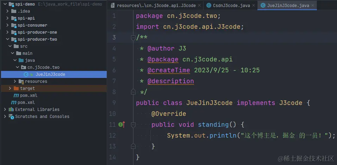The height and width of the screenshot is (165, 337).
Task: Click Maven icon of nested pom.xml
Action: [x=16, y=95]
